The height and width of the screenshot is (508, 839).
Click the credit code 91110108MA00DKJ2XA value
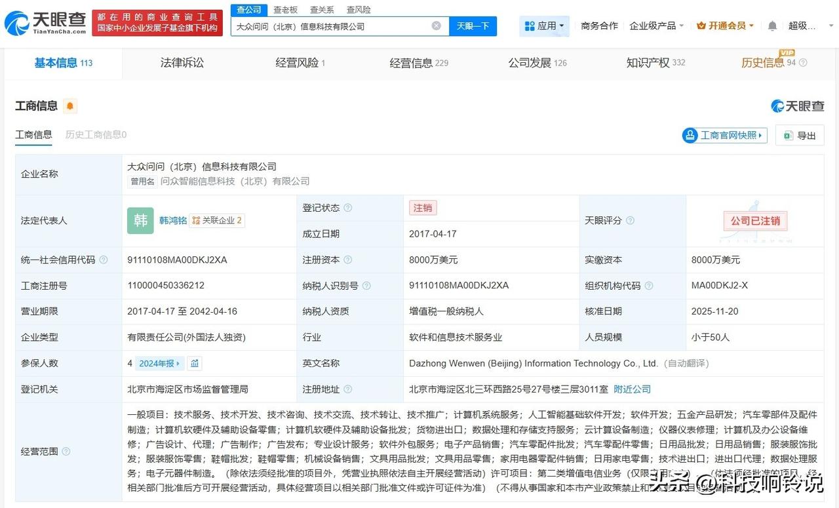(x=177, y=260)
